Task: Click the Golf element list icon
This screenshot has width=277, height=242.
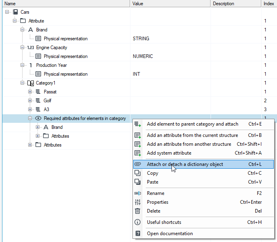Action: (38, 101)
